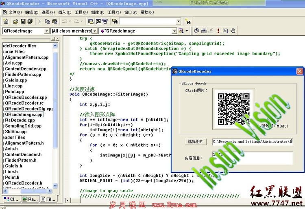Select Galois.cpp in file tree

(x=16, y=80)
